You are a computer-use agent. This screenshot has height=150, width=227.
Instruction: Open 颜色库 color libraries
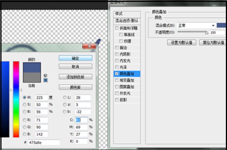click(75, 87)
